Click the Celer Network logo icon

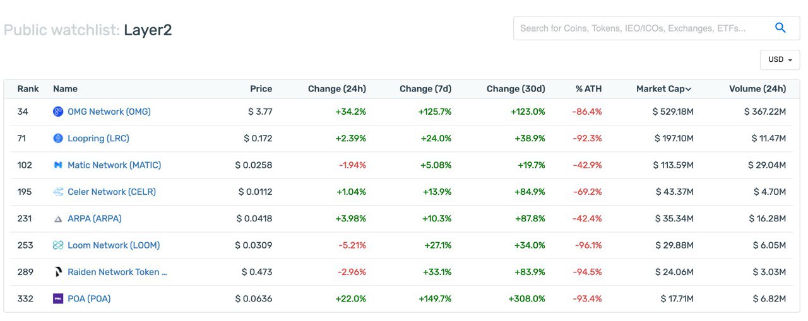(x=58, y=192)
